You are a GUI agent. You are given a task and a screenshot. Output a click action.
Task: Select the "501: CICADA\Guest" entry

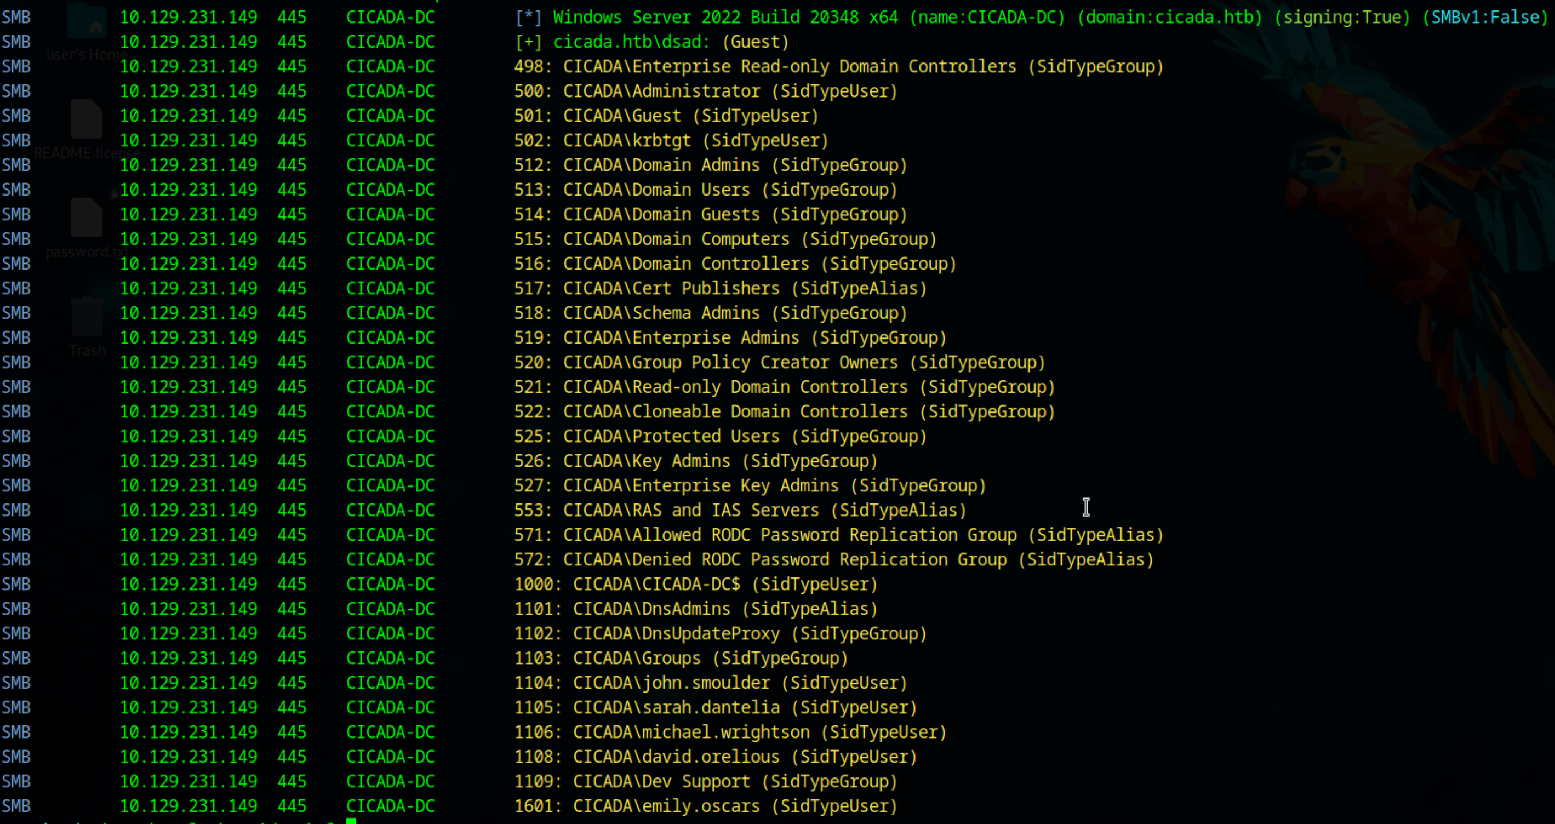point(666,116)
